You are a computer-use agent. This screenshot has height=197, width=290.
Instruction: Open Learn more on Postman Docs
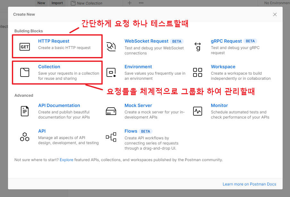click(x=249, y=184)
